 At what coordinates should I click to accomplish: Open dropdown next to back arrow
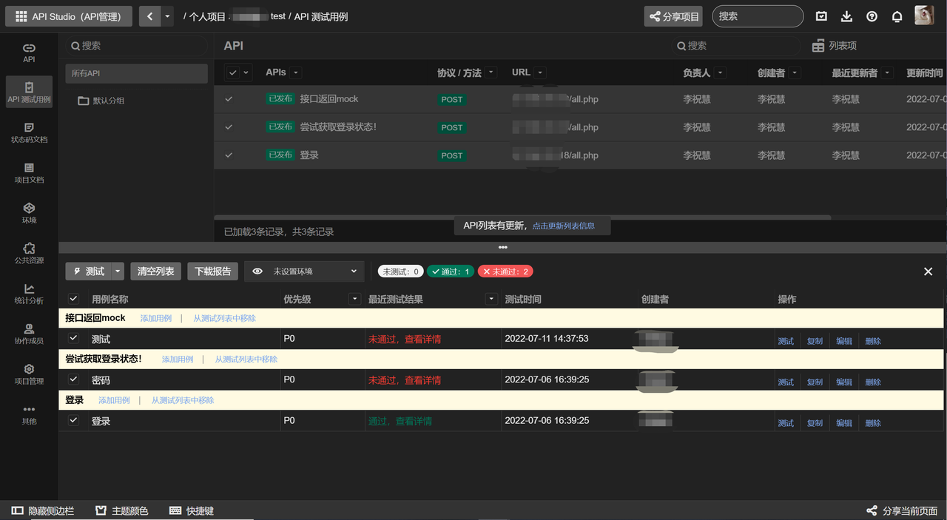click(168, 16)
